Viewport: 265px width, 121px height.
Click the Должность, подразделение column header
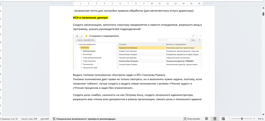click(x=183, y=44)
